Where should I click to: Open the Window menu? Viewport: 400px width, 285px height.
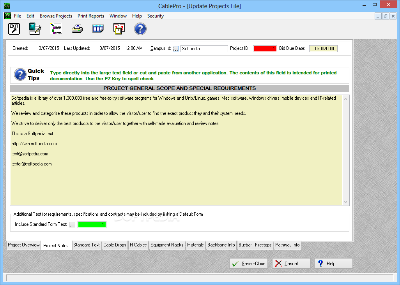[x=118, y=16]
